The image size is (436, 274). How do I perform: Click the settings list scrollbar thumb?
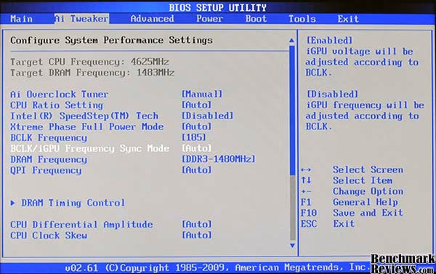(x=292, y=110)
